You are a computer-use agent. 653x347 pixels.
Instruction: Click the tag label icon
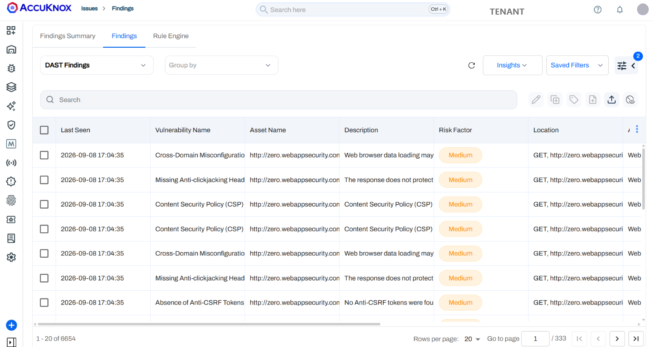point(574,100)
